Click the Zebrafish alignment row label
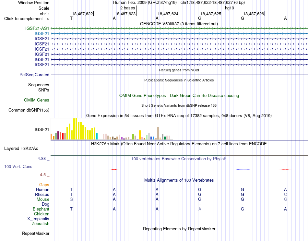 pyautogui.click(x=41, y=224)
